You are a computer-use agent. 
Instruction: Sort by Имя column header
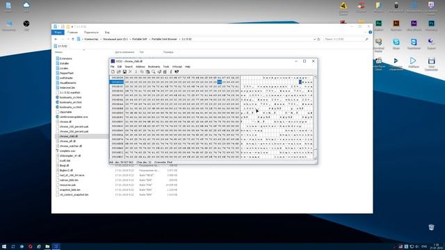pyautogui.click(x=58, y=52)
